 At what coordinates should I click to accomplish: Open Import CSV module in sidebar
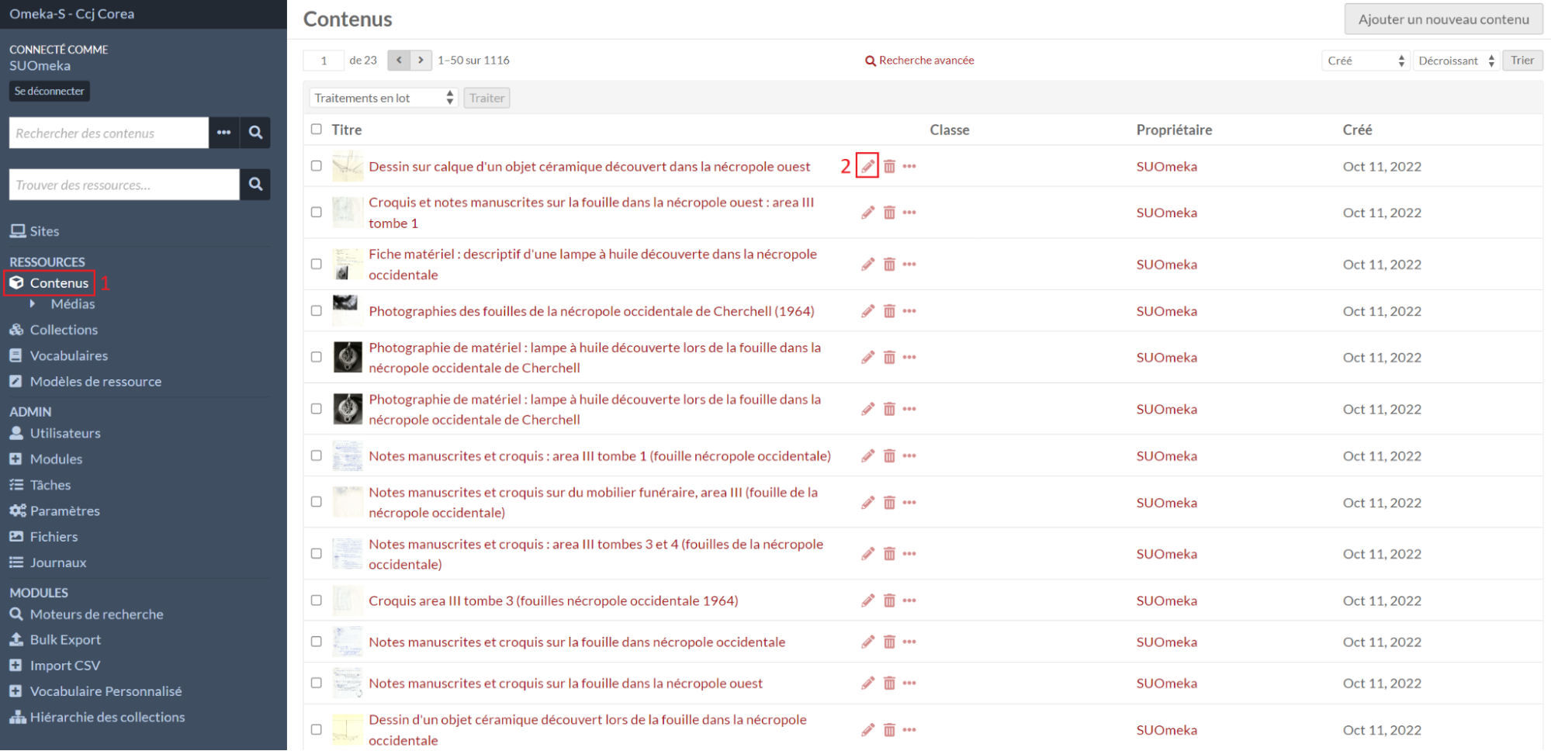64,666
